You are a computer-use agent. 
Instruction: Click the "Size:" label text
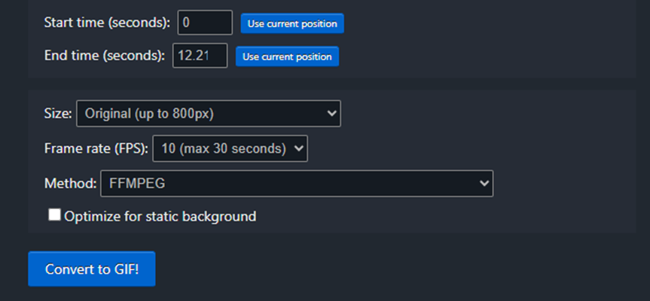click(58, 114)
